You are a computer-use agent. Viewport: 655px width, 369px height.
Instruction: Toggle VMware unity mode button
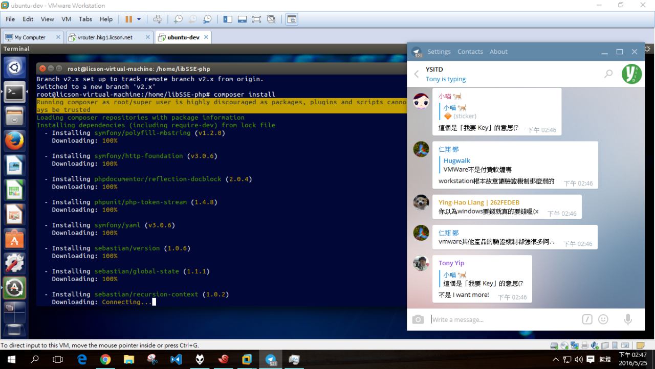coord(271,19)
